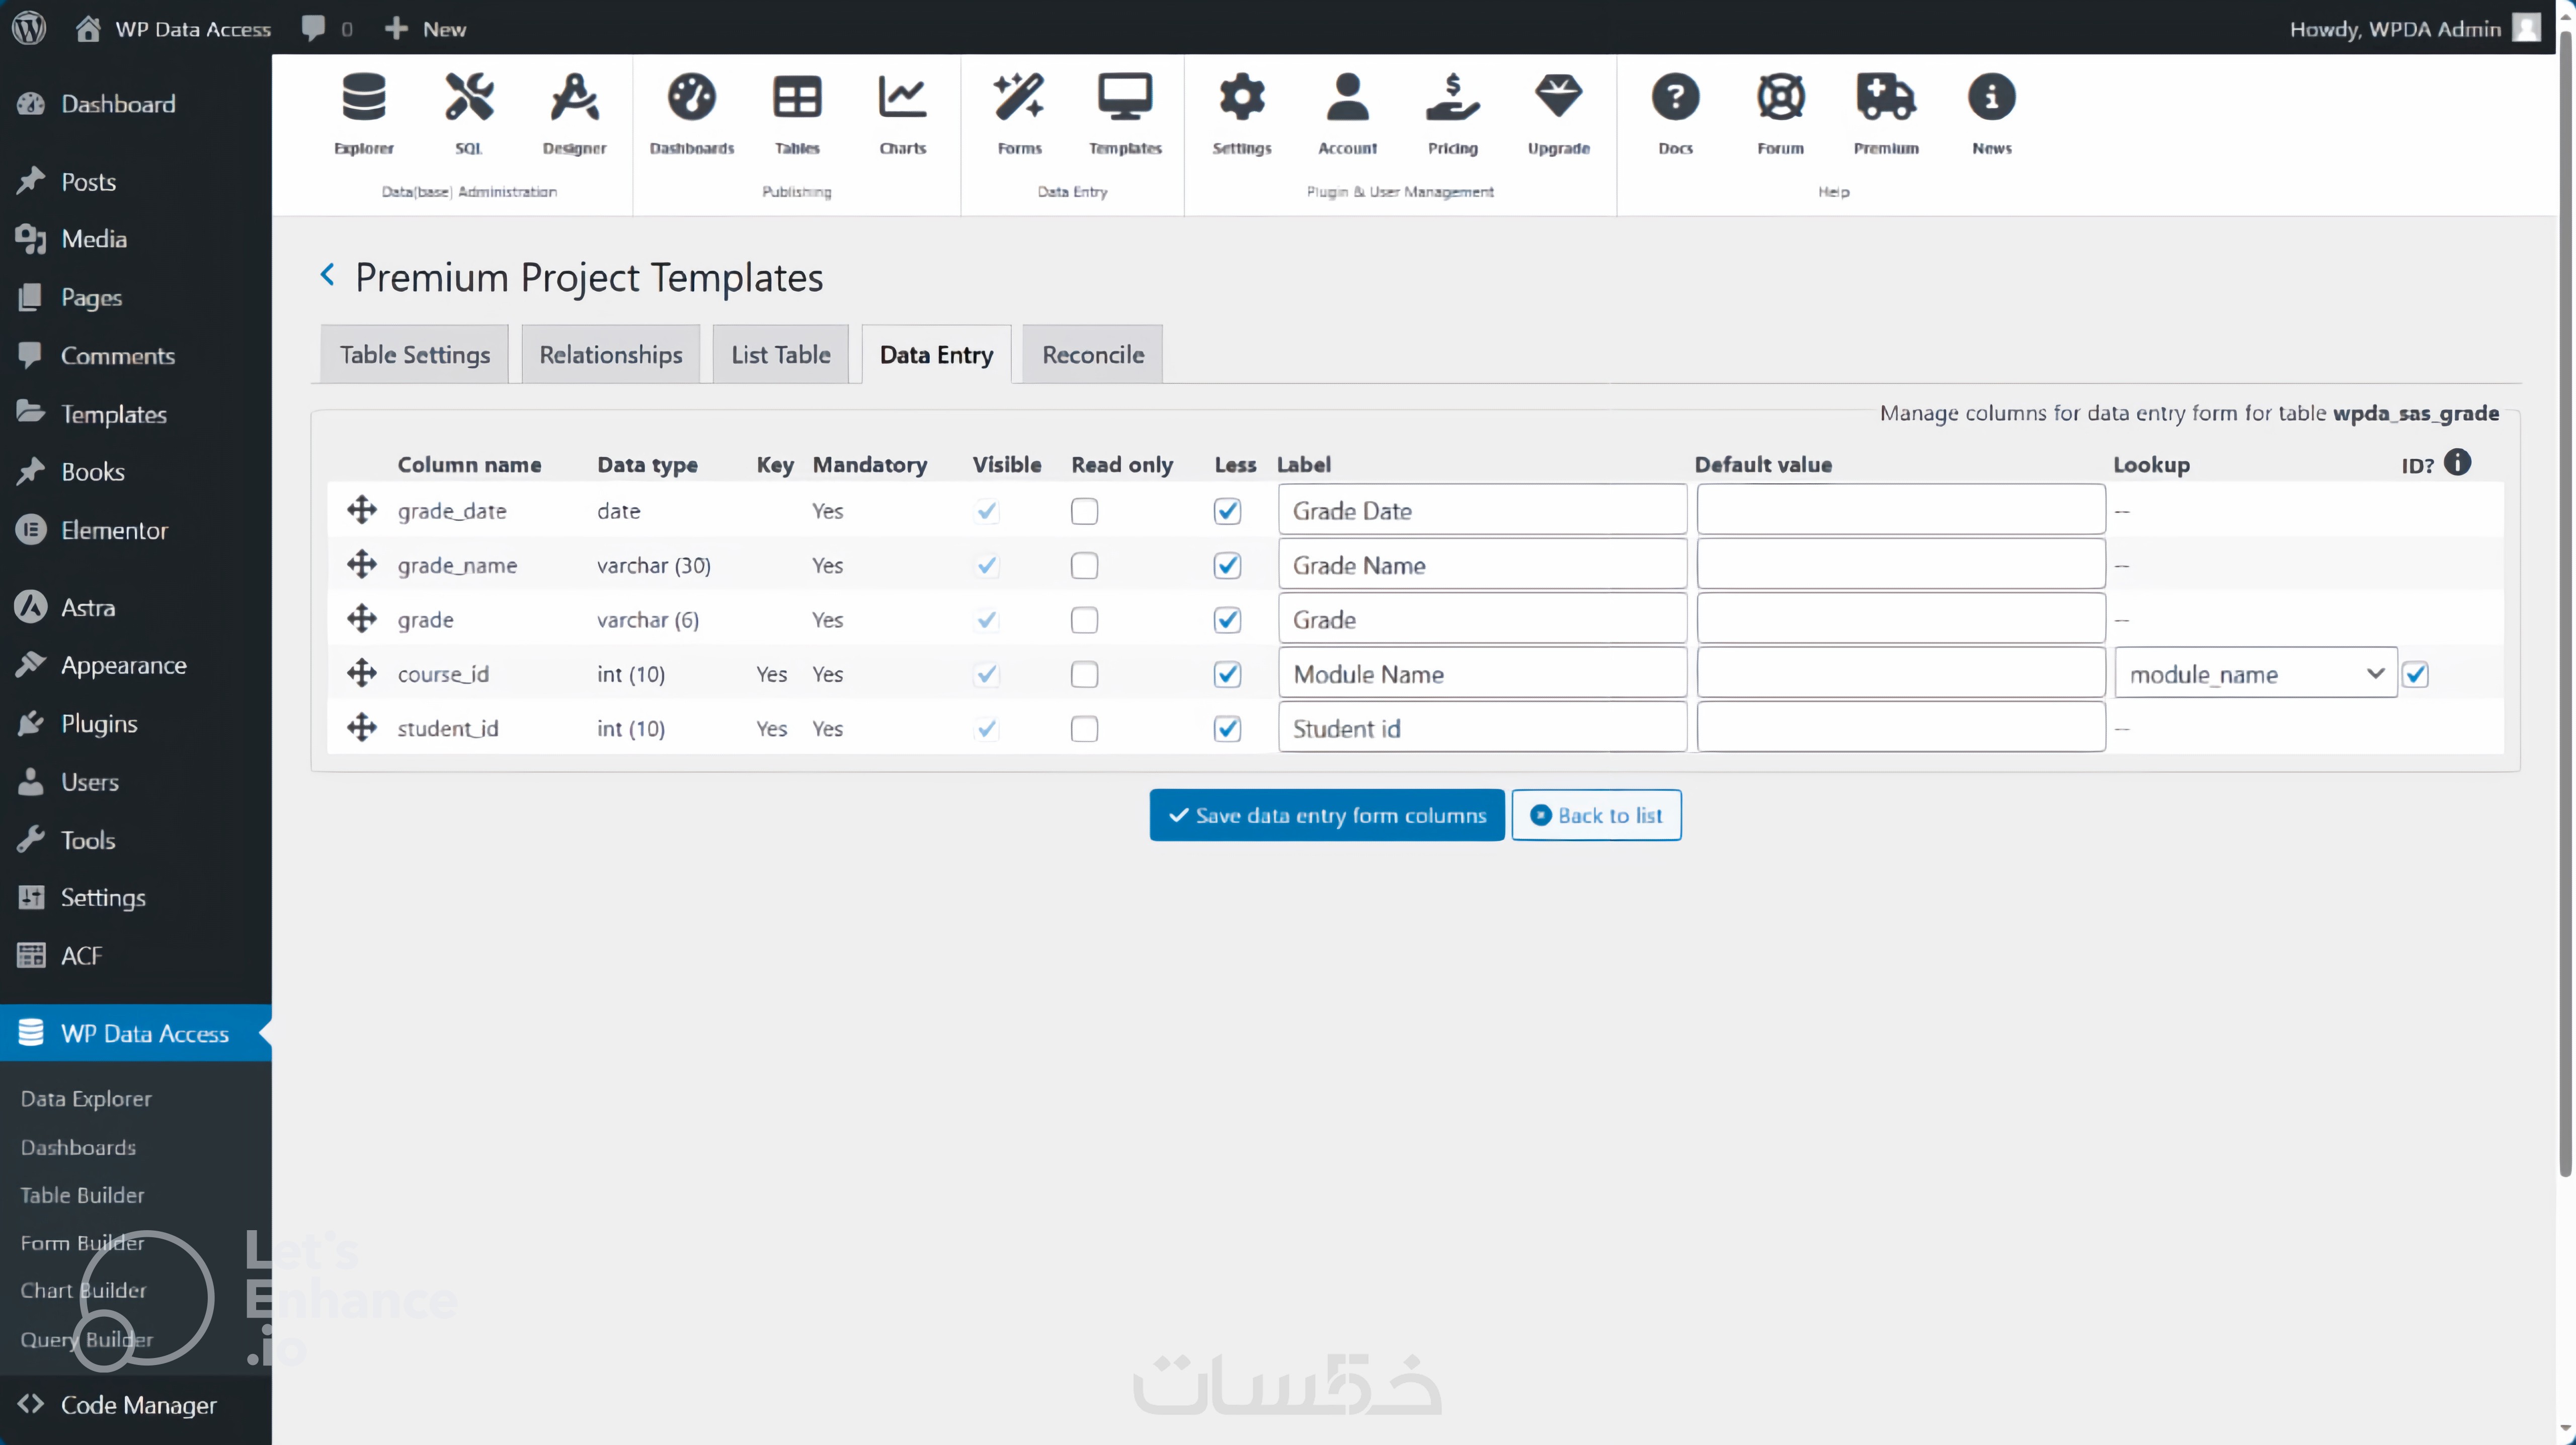The width and height of the screenshot is (2576, 1445).
Task: Uncheck the Less checkbox for grade
Action: 1227,620
